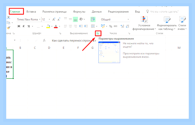Go to the Формулы tab

pyautogui.click(x=79, y=12)
